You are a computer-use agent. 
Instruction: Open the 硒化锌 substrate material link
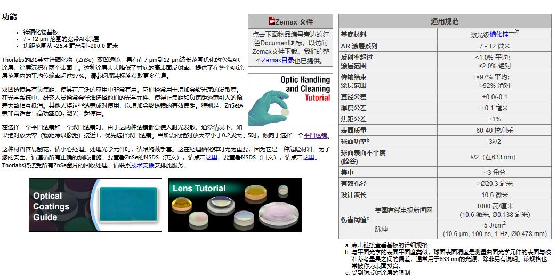499,34
